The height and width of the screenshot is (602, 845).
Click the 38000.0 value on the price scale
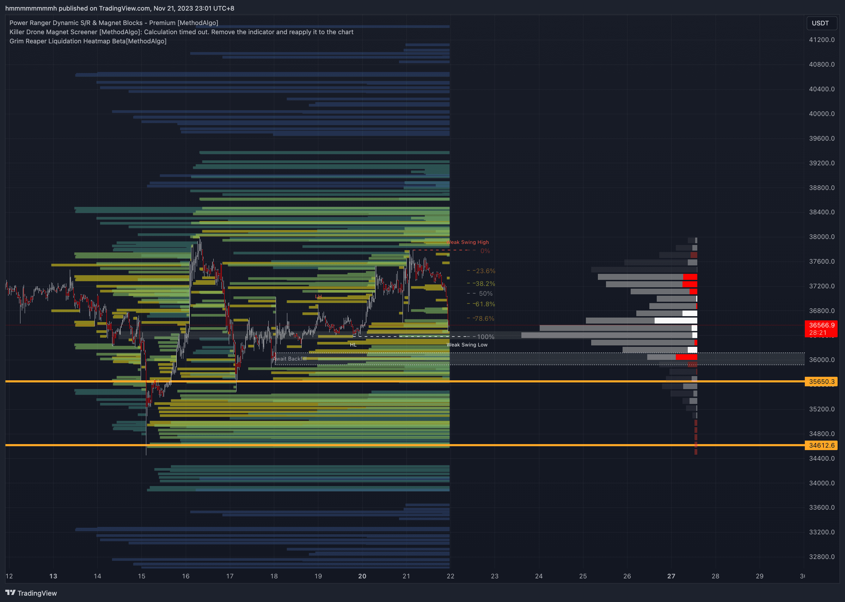point(822,236)
